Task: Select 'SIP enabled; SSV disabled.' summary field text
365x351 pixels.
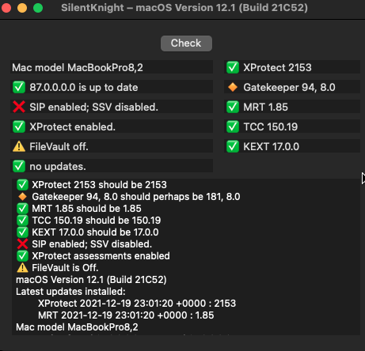Action: tap(93, 107)
